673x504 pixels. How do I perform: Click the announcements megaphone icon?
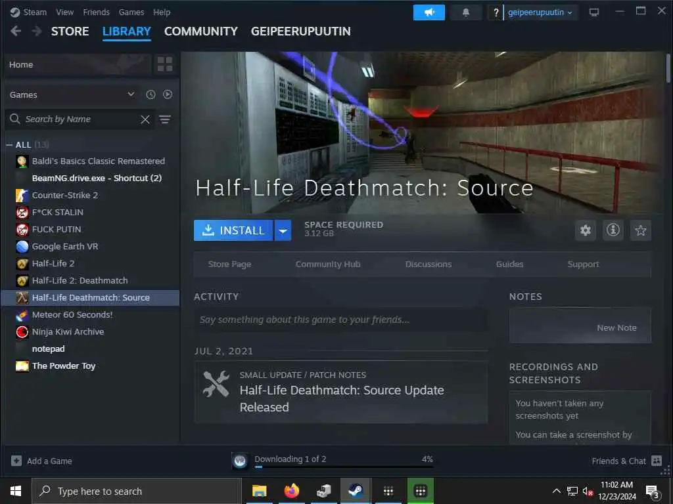click(429, 12)
